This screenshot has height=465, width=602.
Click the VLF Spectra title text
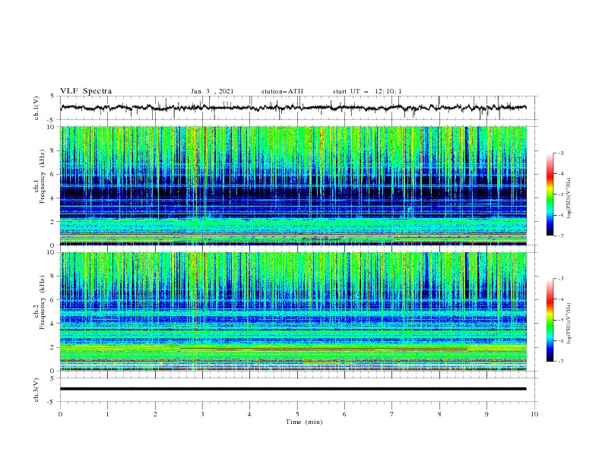[x=86, y=91]
